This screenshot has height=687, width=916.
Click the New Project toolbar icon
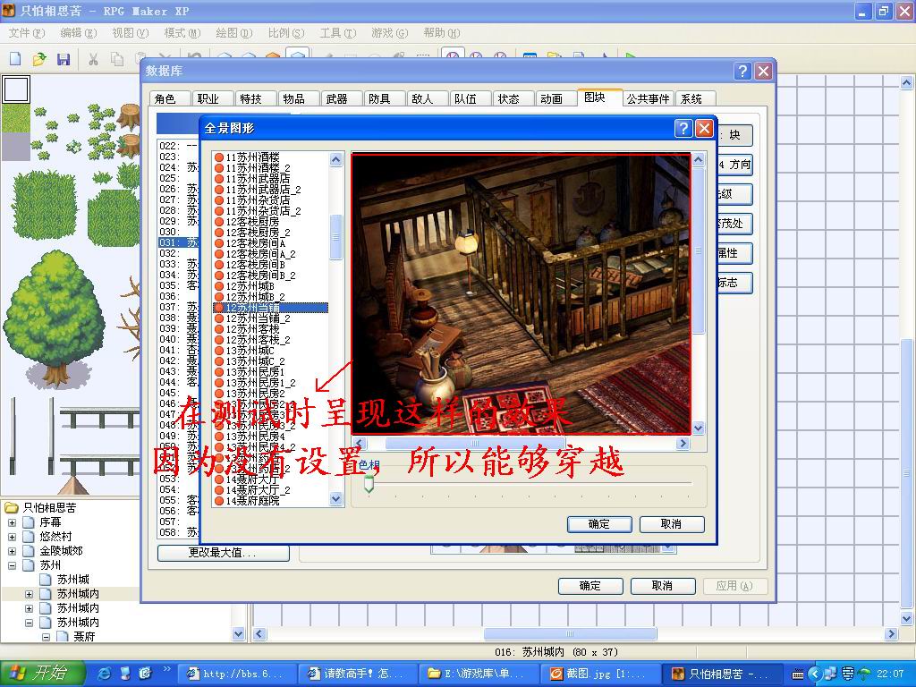point(16,58)
